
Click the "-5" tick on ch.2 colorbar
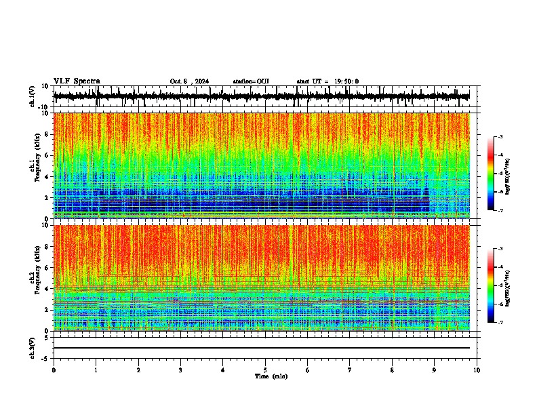(500, 285)
